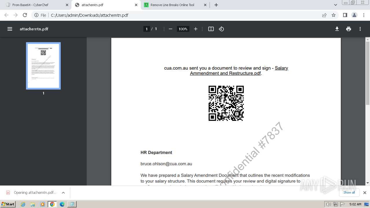Open the Chrome profile avatar
The image size is (370, 208).
[354, 15]
